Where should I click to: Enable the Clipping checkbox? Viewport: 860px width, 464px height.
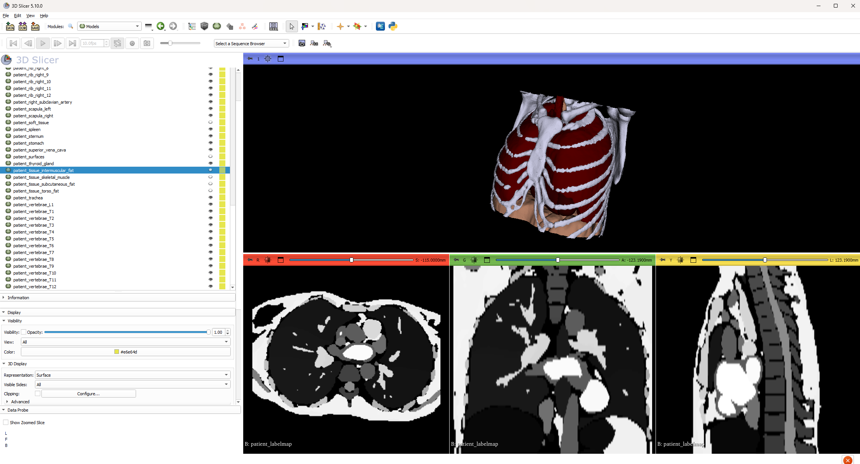[x=38, y=394]
